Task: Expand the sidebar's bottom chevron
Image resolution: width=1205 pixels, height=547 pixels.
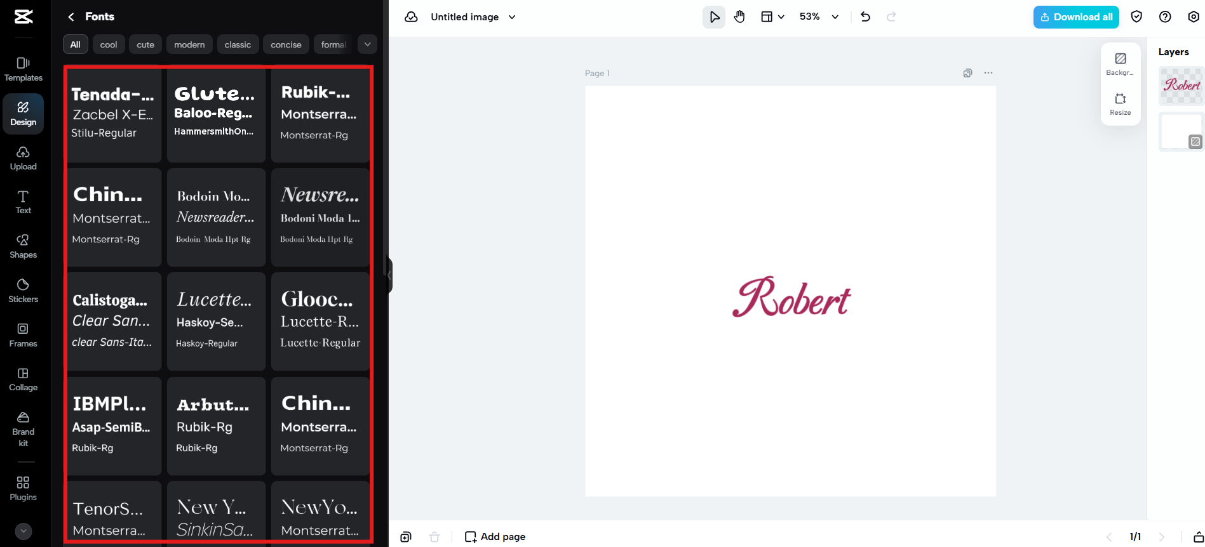Action: (24, 531)
